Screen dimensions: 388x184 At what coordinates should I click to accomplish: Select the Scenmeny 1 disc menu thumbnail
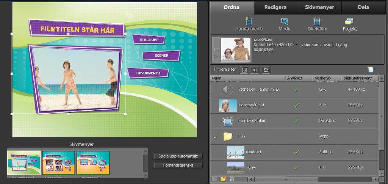(x=58, y=163)
